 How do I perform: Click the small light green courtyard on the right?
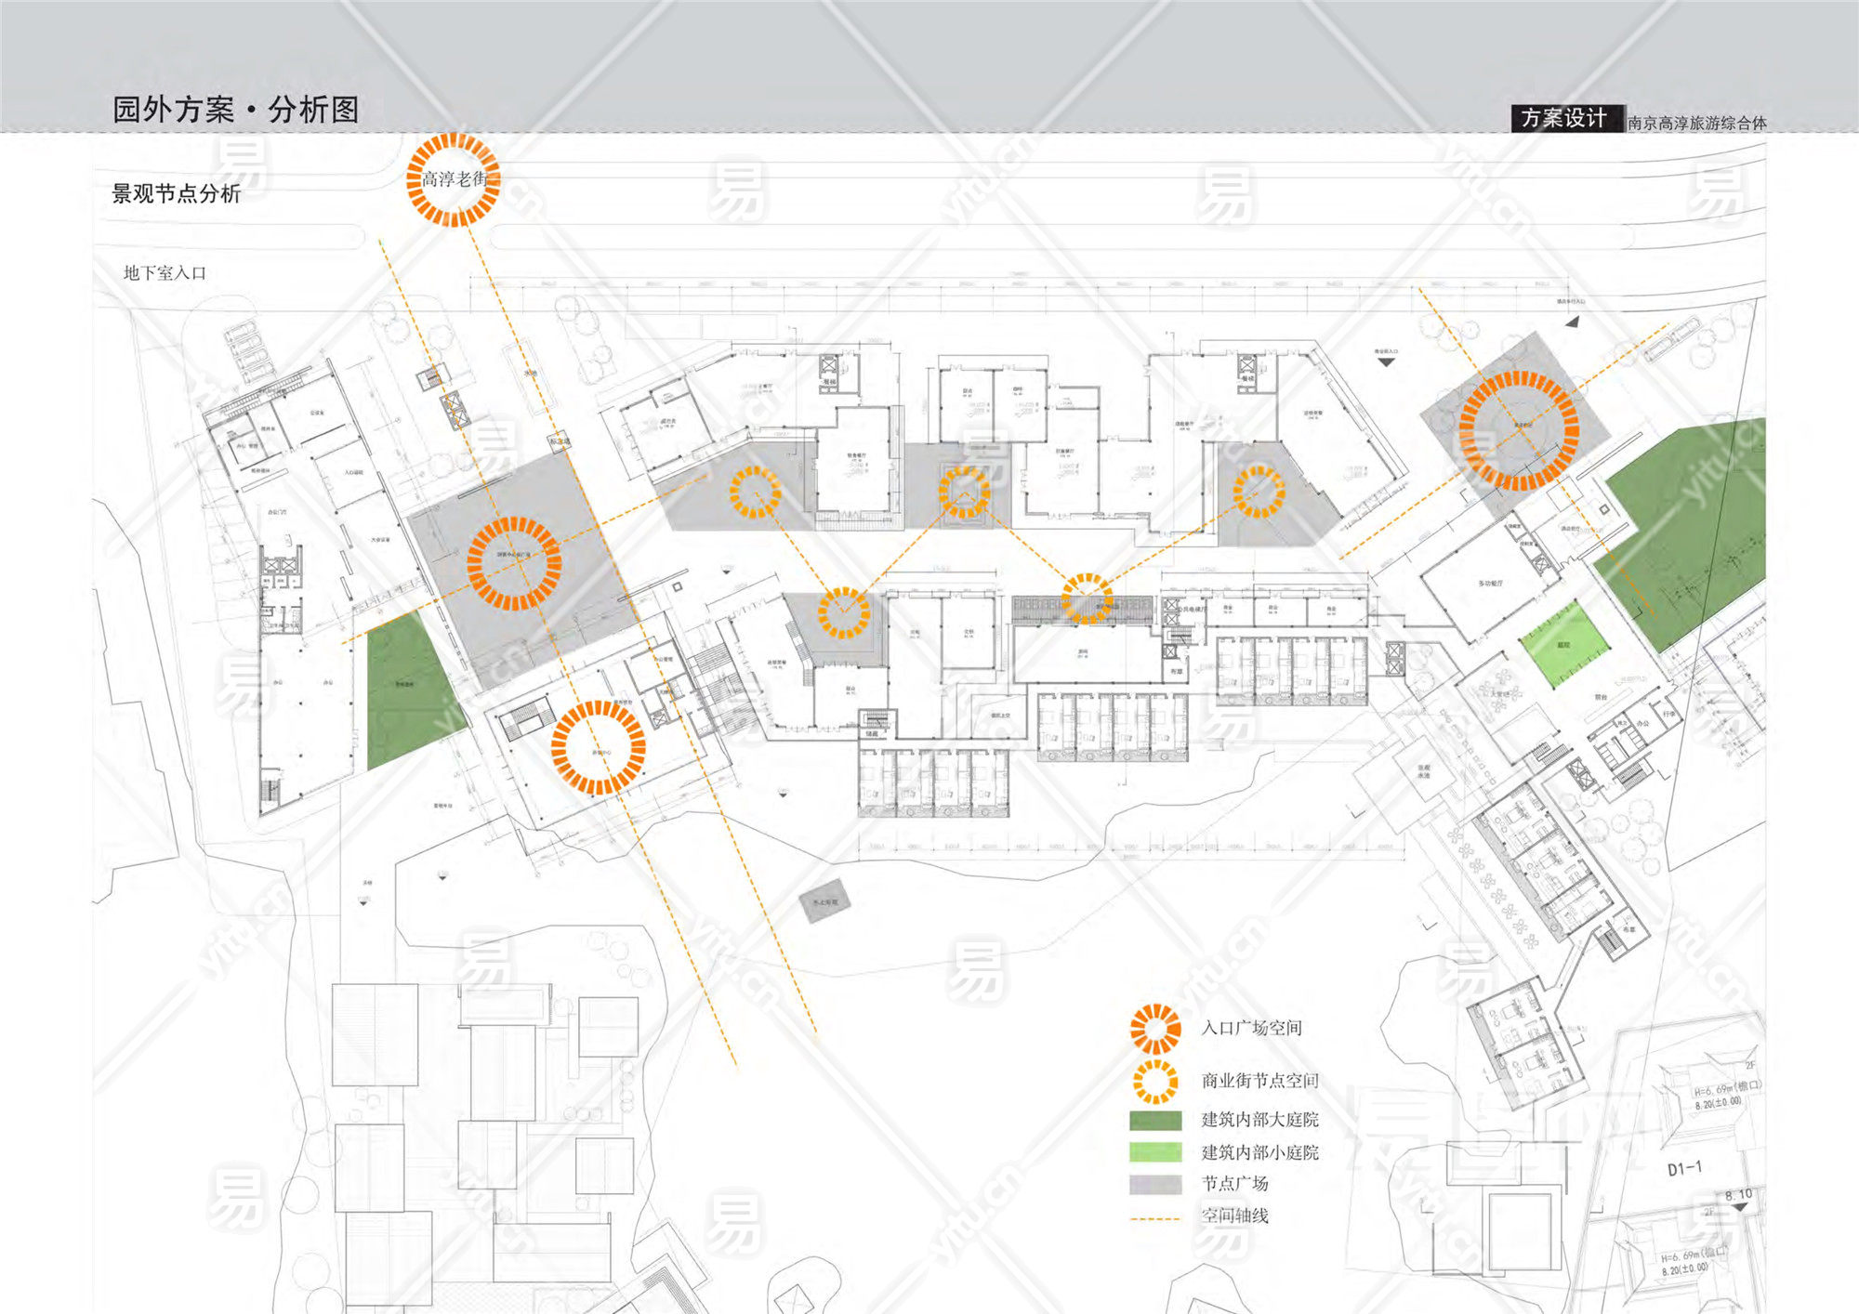(x=1564, y=643)
